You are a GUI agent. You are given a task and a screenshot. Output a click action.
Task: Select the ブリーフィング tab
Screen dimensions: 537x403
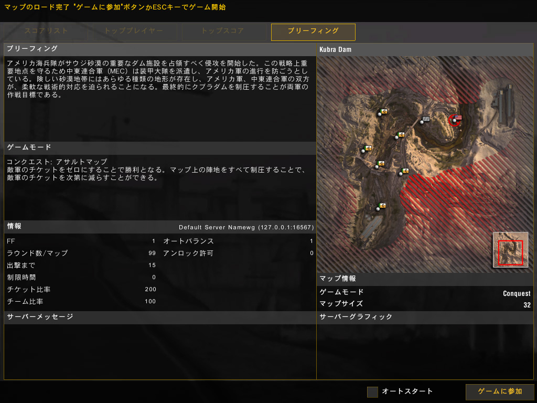point(313,32)
